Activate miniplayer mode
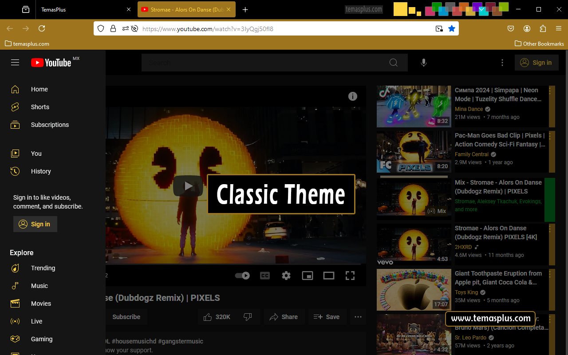The height and width of the screenshot is (355, 568). click(308, 275)
